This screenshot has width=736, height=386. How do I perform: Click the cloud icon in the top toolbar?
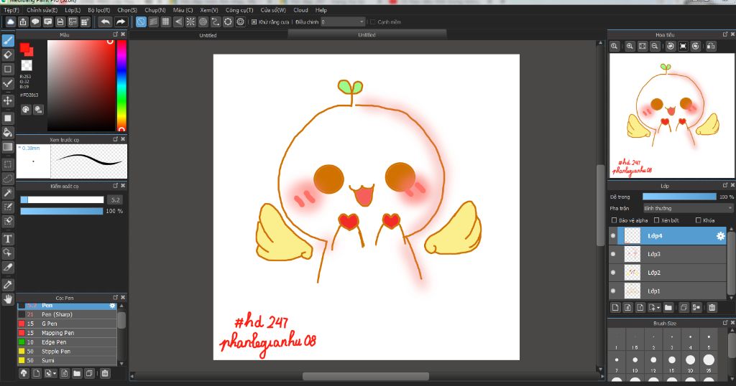coord(10,22)
